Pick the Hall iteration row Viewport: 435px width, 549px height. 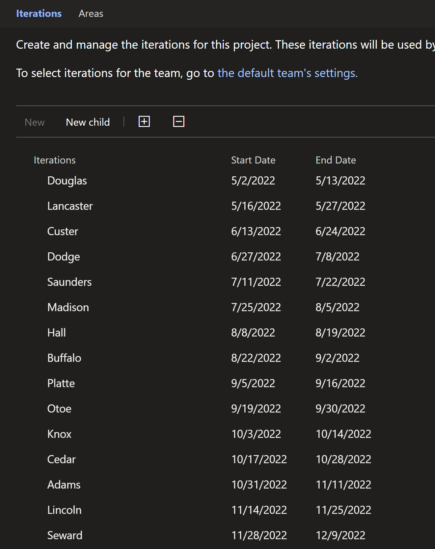pos(57,333)
